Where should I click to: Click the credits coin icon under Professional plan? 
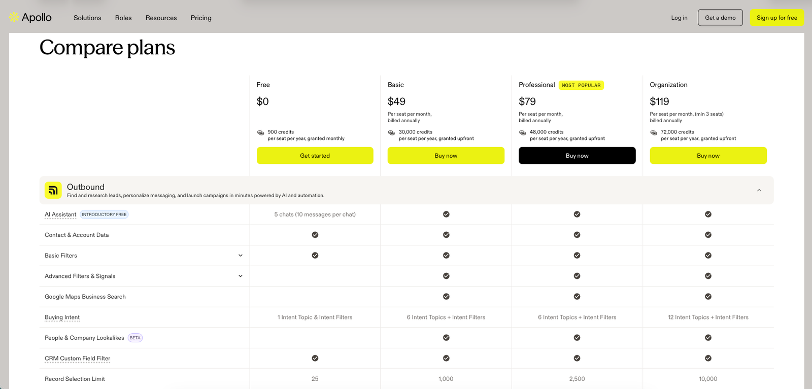pos(523,133)
